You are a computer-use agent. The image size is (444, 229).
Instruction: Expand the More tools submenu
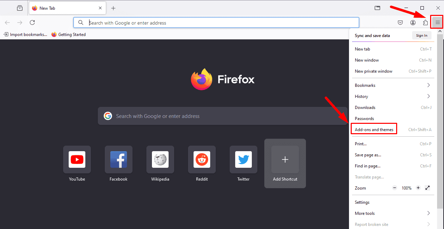pos(392,213)
